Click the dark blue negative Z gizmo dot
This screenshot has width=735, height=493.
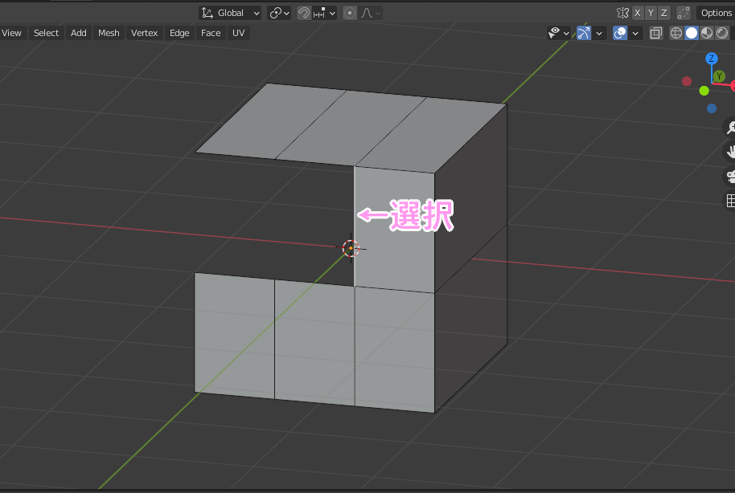(x=712, y=108)
